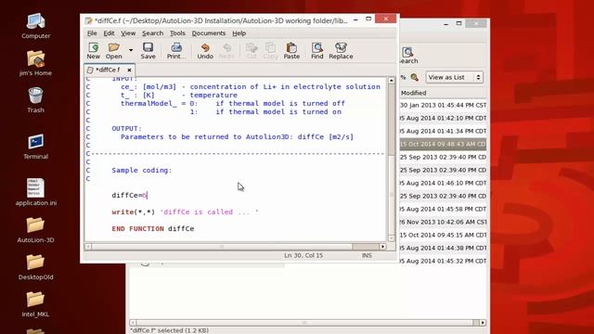The image size is (594, 334).
Task: Launch Terminal from the desktop
Action: [35, 147]
